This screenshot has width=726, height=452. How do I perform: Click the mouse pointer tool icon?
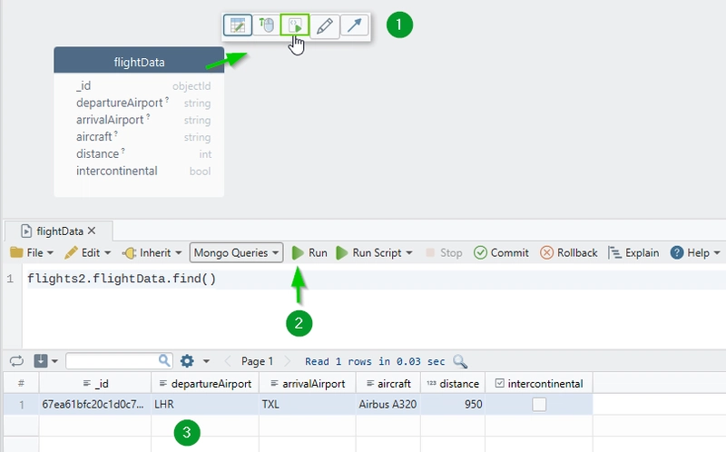(x=266, y=25)
